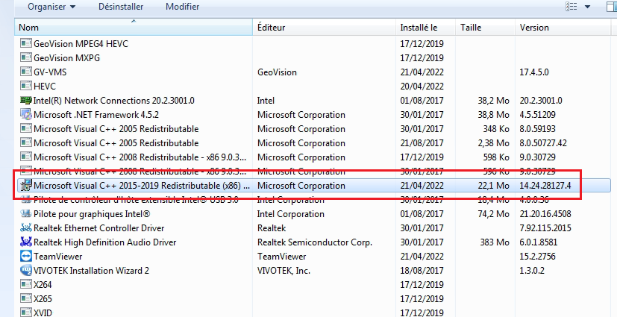This screenshot has height=317, width=617.
Task: Click the X265 program icon
Action: [26, 298]
